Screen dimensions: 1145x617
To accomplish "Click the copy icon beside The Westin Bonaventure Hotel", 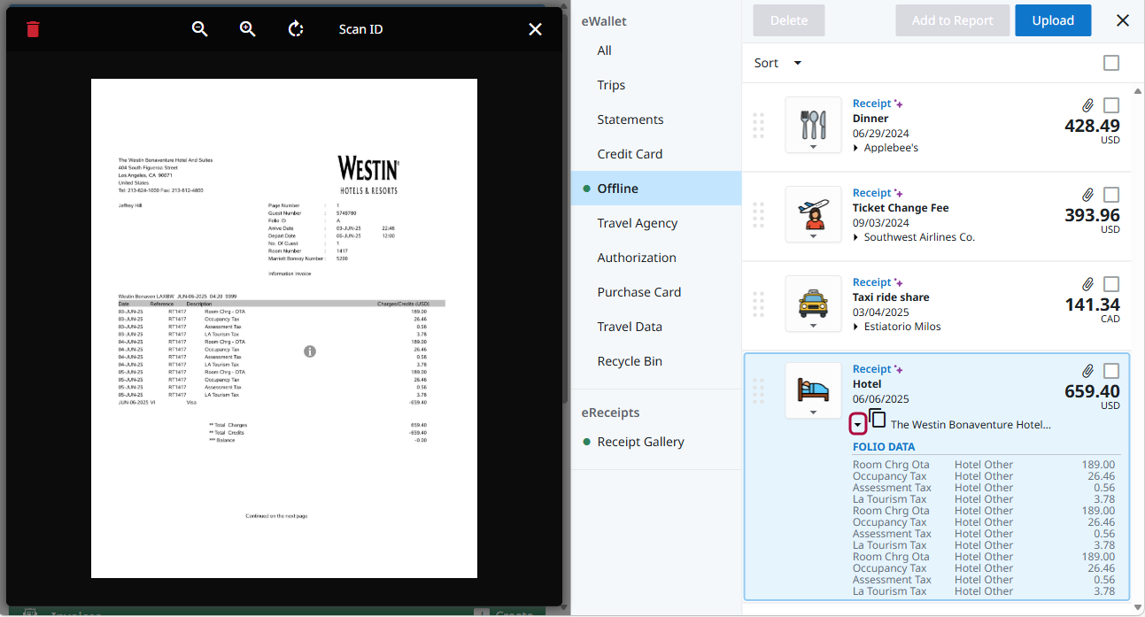I will [x=877, y=420].
